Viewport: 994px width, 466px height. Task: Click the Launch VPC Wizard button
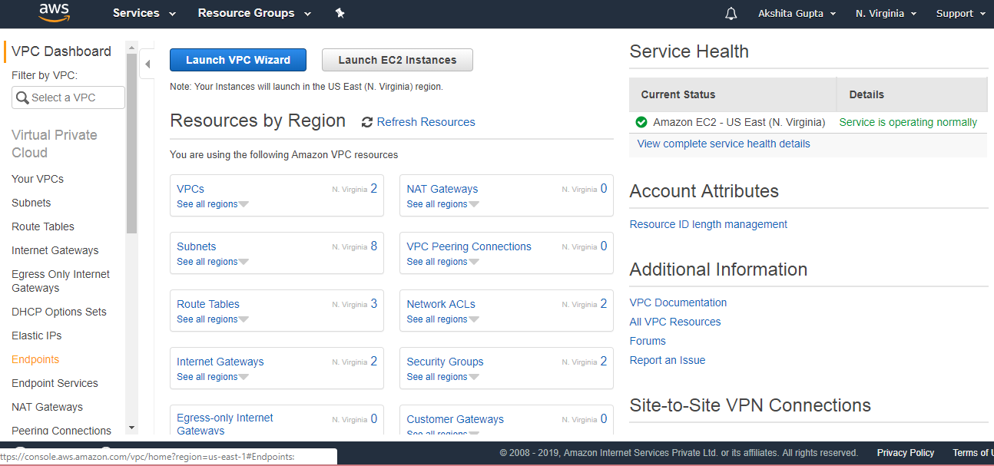(238, 60)
